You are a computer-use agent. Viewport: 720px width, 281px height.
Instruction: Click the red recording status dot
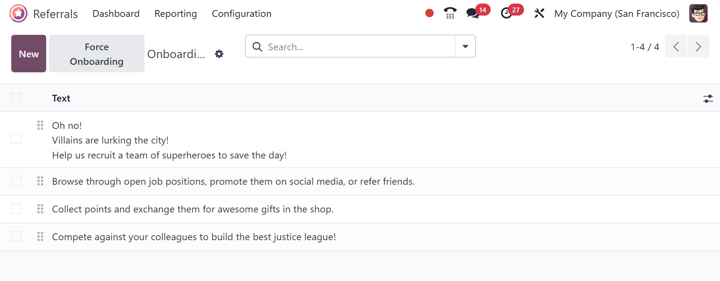point(429,13)
